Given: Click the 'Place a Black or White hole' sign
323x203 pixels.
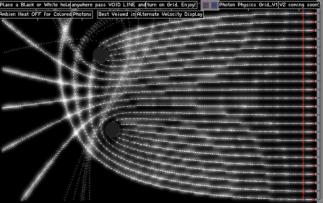Looking at the screenshot, I should (x=35, y=5).
